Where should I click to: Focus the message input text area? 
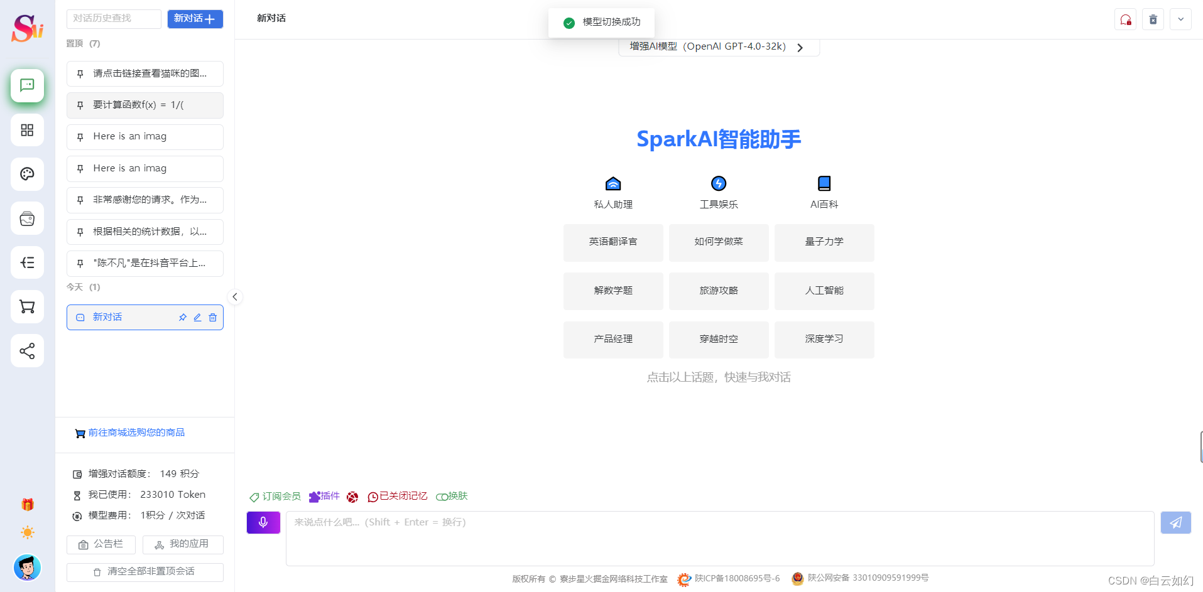pyautogui.click(x=720, y=539)
